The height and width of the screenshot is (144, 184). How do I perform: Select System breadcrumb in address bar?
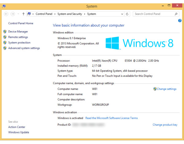coord(91,14)
